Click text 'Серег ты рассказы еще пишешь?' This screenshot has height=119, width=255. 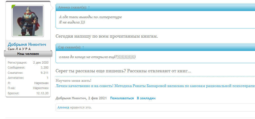pyautogui.click(x=91, y=71)
